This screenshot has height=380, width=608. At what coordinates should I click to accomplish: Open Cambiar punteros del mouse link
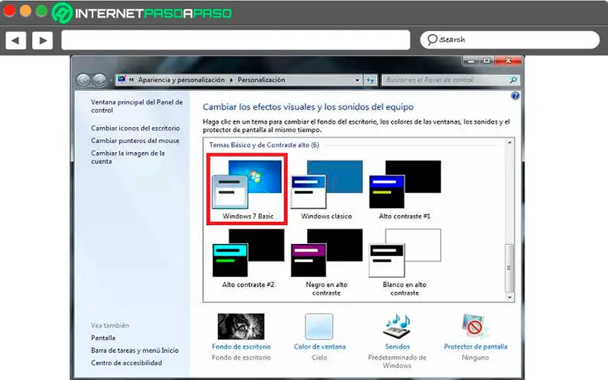pyautogui.click(x=135, y=141)
